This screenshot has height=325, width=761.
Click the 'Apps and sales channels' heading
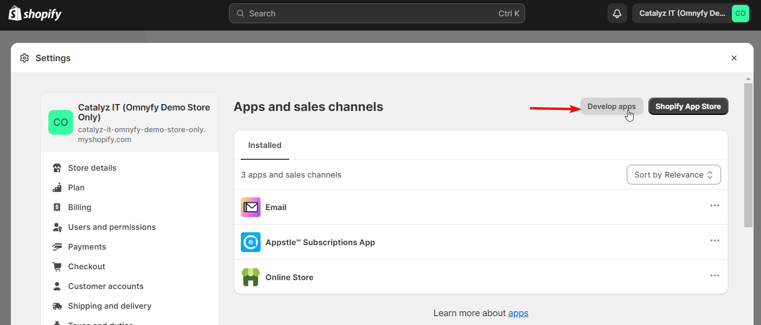tap(308, 107)
